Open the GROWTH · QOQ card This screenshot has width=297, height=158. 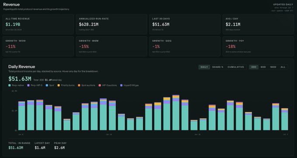click(185, 46)
